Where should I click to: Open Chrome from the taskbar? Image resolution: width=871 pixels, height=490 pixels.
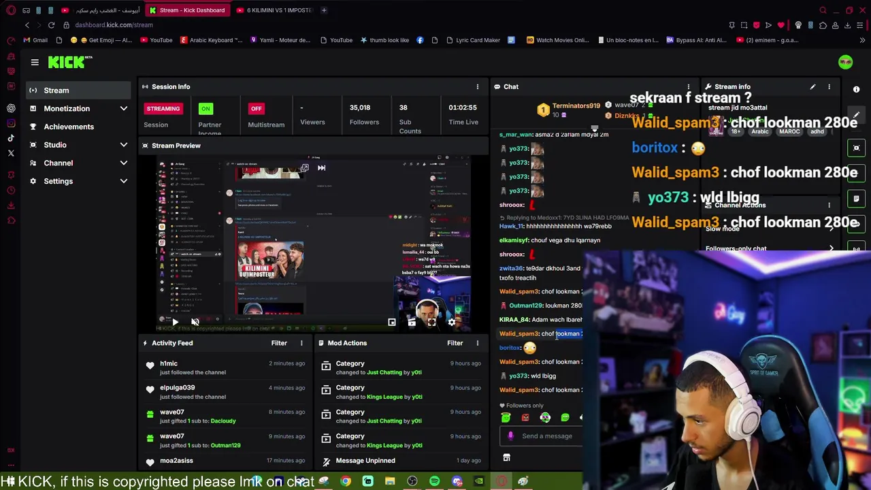pyautogui.click(x=346, y=482)
